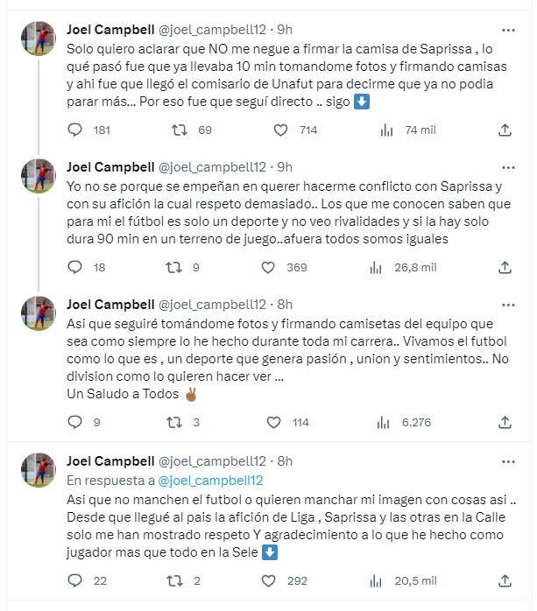
Task: Open more options on the second tweet
Action: [x=504, y=167]
